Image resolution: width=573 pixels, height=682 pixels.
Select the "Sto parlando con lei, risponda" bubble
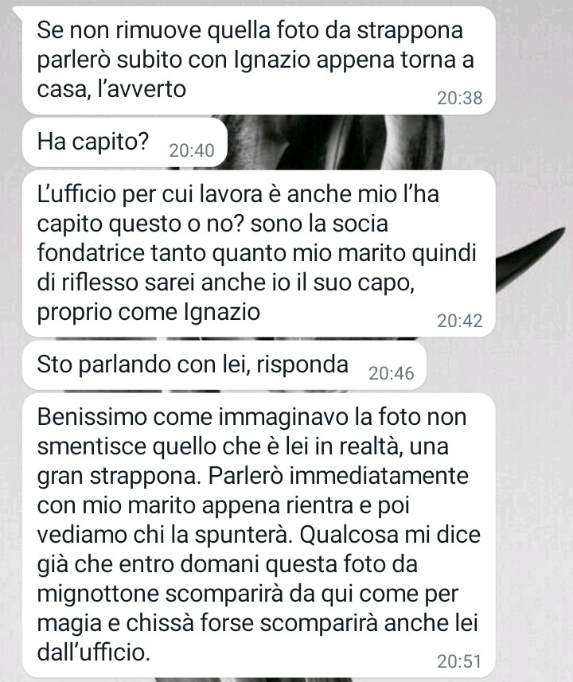(x=224, y=365)
